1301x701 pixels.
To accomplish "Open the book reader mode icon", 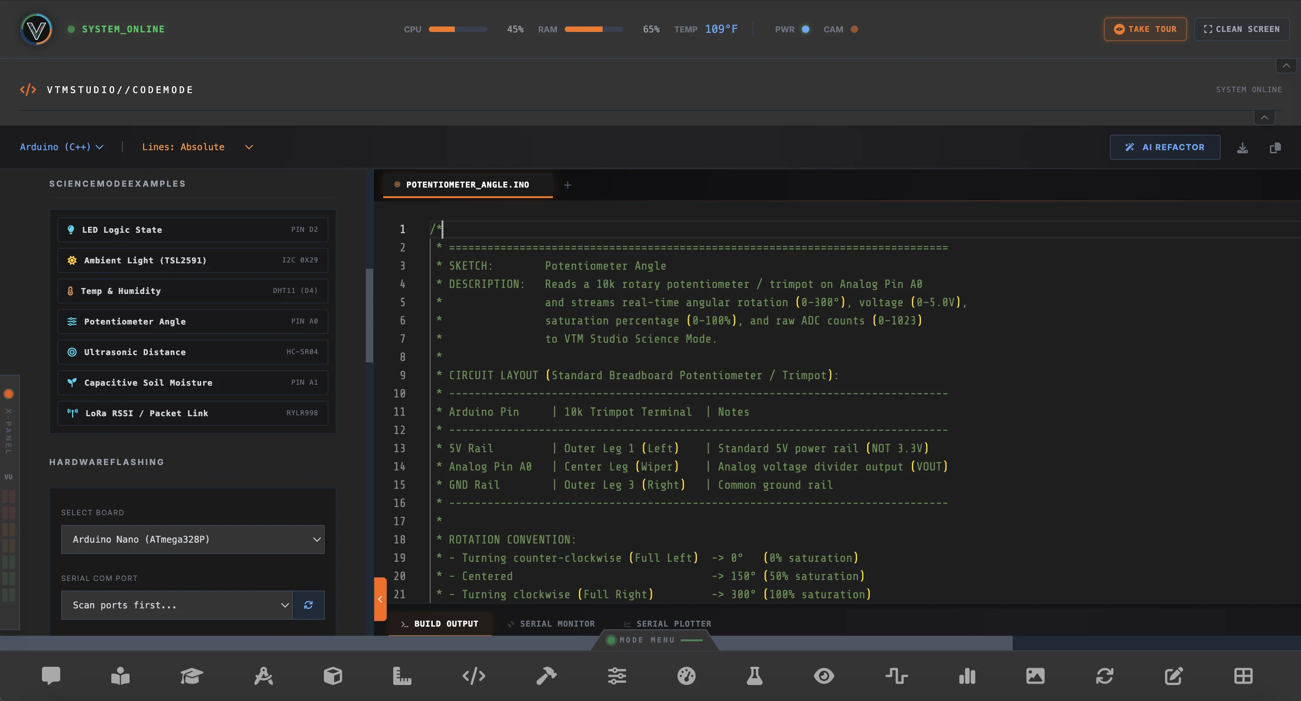I will click(x=120, y=676).
